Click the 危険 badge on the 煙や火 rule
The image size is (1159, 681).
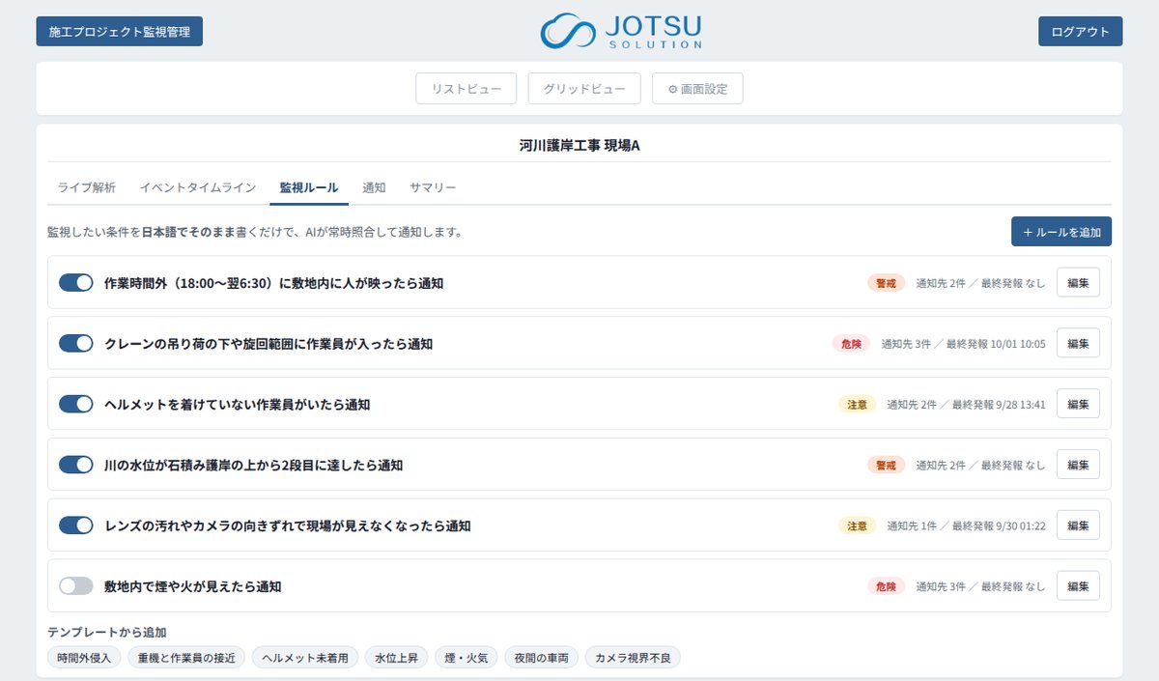pos(886,586)
